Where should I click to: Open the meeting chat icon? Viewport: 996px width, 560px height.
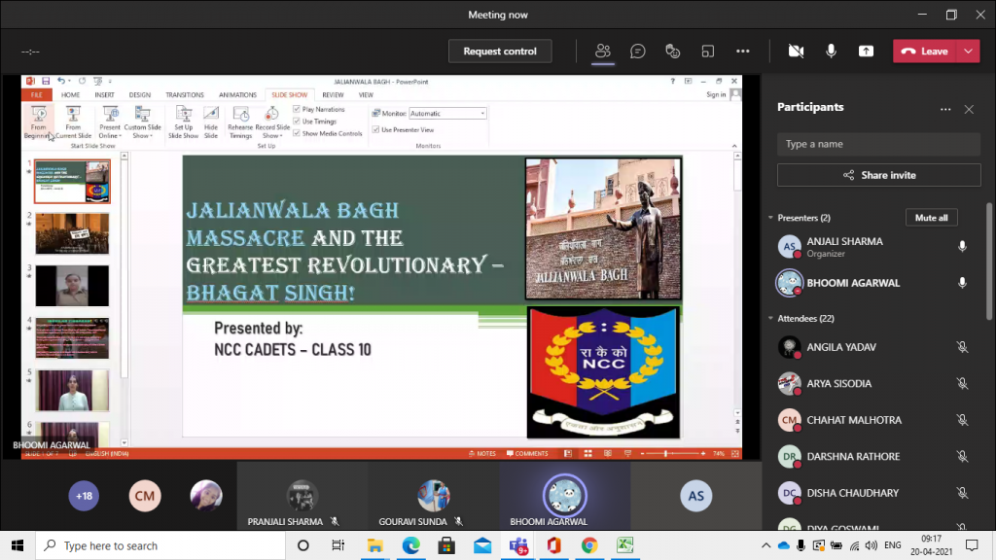[638, 52]
